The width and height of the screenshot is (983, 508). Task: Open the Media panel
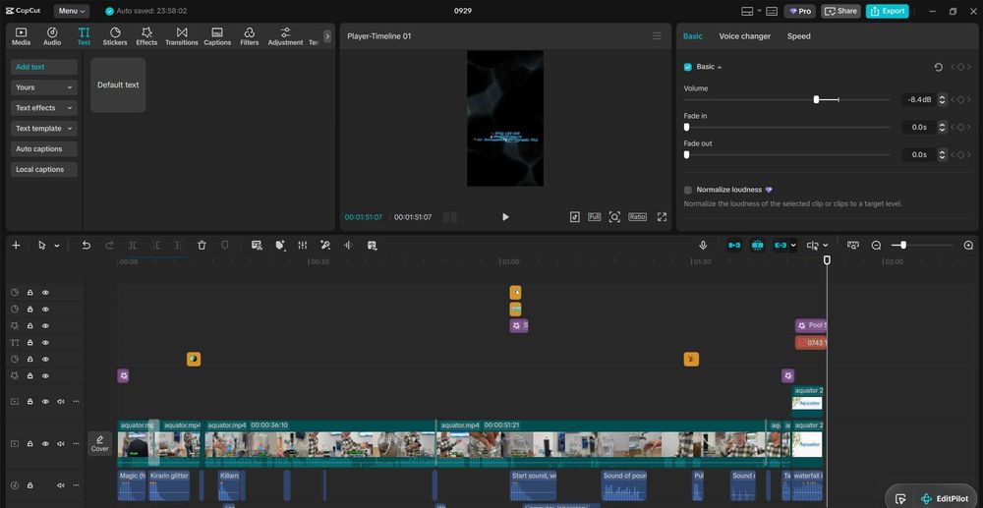click(21, 36)
